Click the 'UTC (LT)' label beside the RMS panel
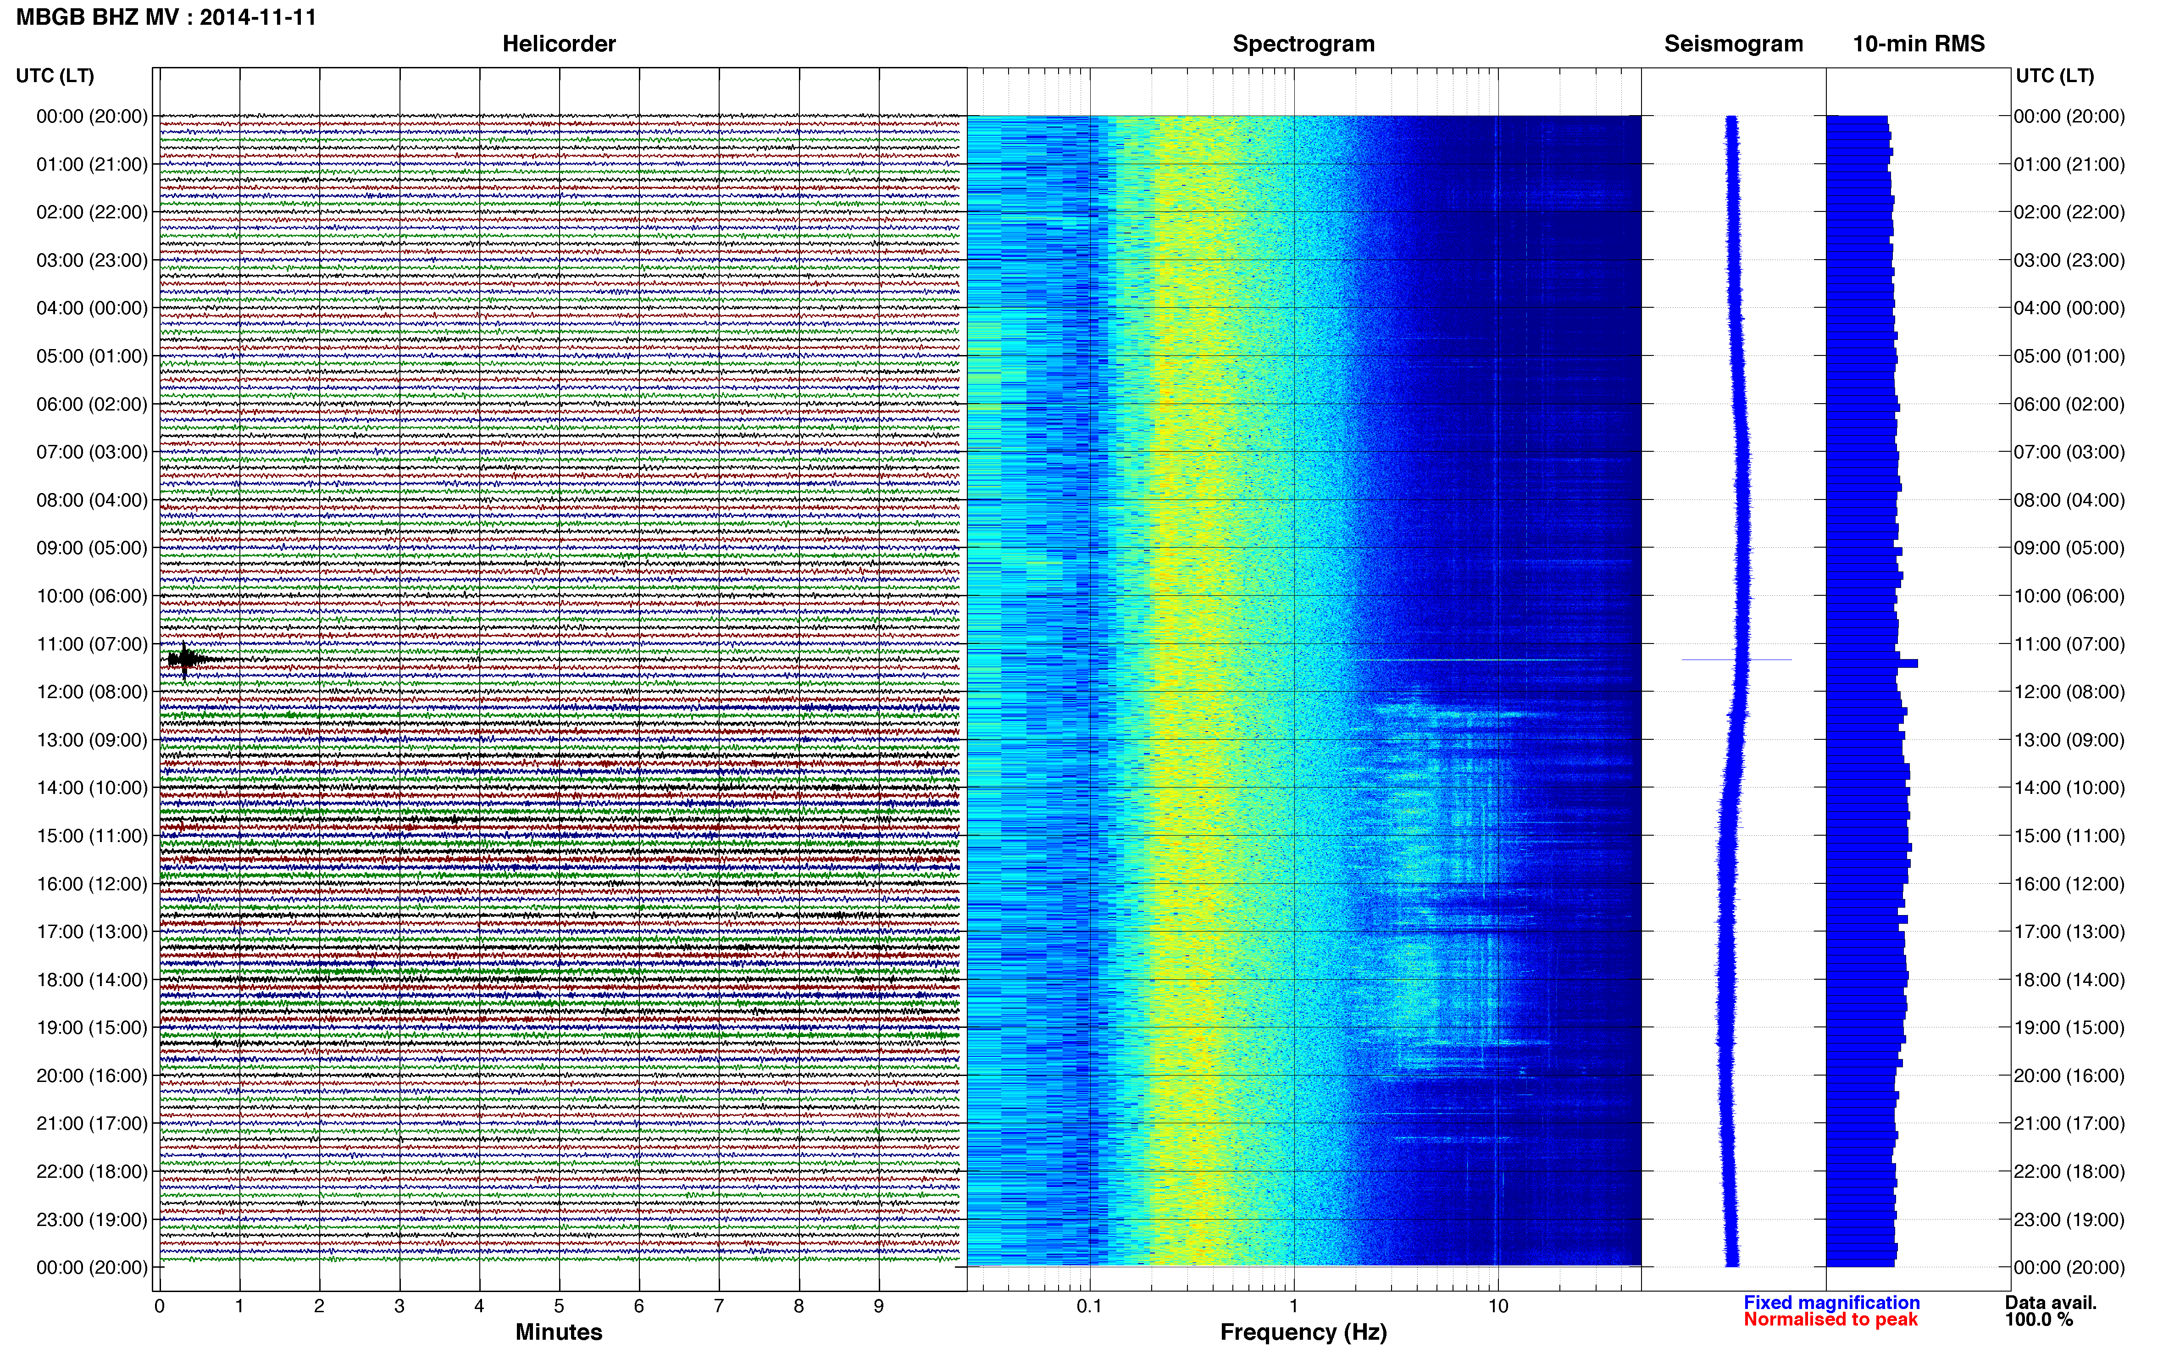Screen dimensions: 2174x1359 point(2054,76)
